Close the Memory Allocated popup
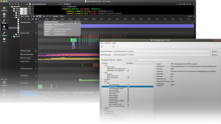The image size is (221, 124). point(79,22)
